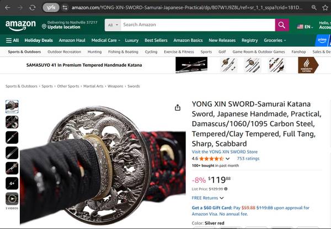
Task: Open the All search category dropdown
Action: click(113, 25)
